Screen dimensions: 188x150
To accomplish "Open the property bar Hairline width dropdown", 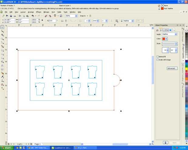I will point(133,21).
